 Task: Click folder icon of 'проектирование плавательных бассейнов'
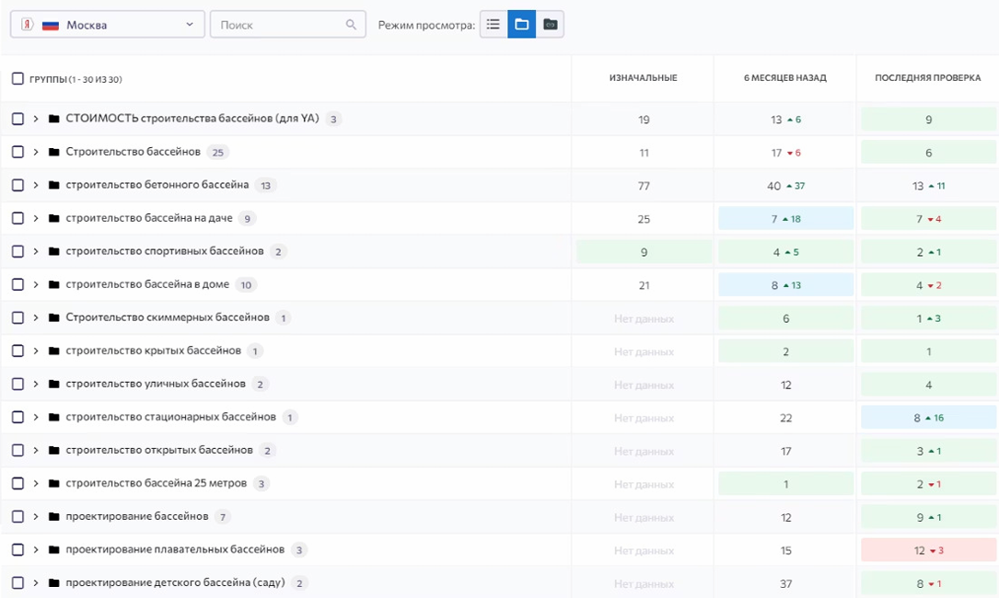54,549
